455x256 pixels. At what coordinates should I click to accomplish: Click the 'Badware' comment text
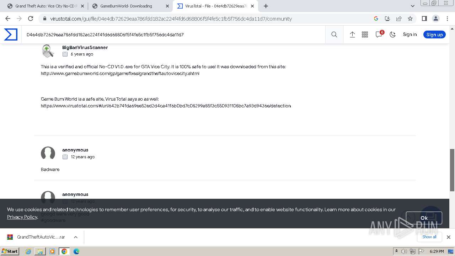point(50,169)
